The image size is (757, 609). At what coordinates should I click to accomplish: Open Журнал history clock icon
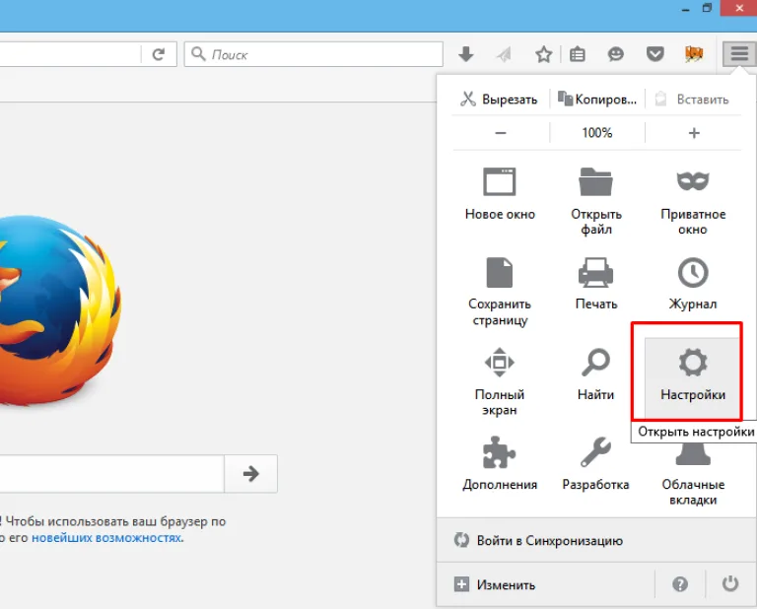tap(693, 273)
